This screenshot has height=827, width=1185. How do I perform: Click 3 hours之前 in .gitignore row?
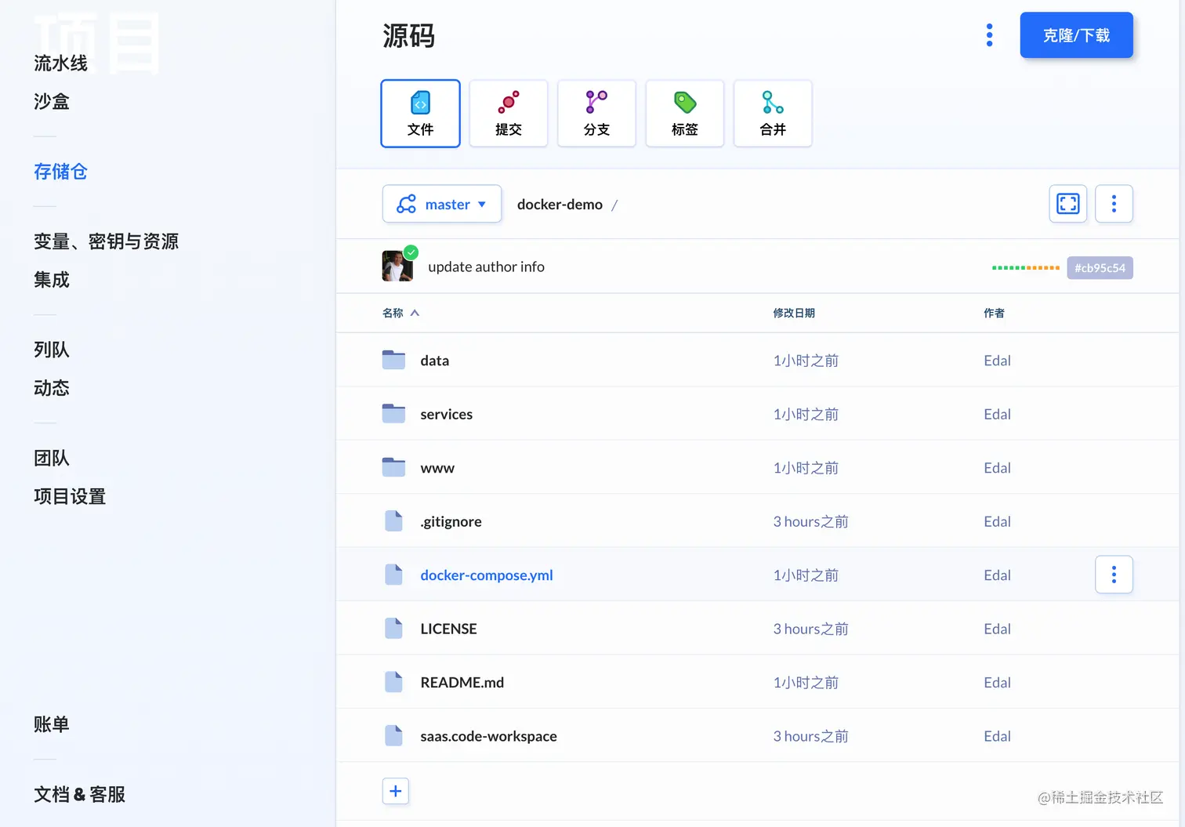[x=810, y=521]
